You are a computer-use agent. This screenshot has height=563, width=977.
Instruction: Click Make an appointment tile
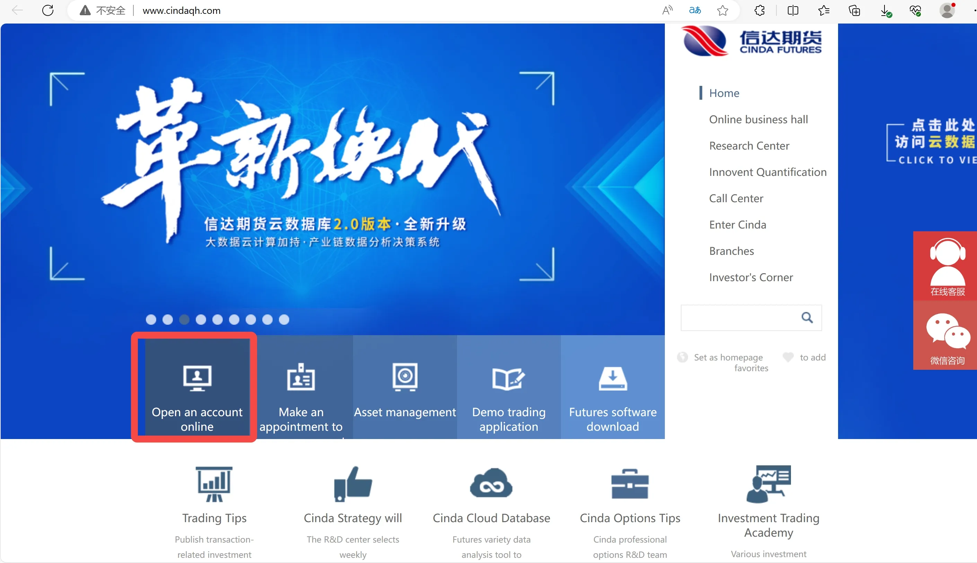click(x=301, y=387)
